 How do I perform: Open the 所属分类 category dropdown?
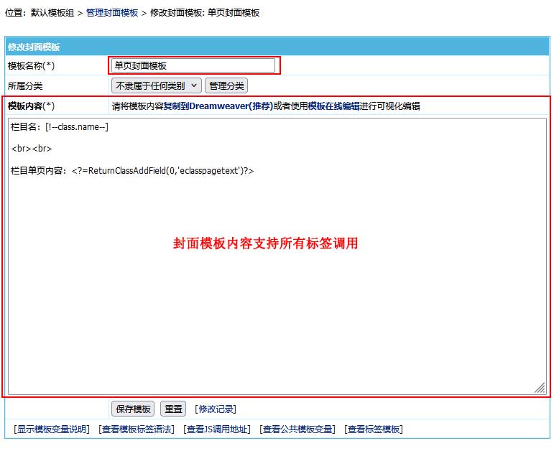coord(156,86)
